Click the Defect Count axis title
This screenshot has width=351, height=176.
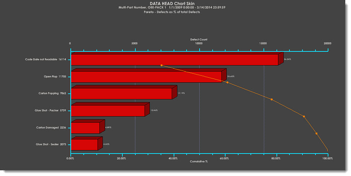(x=198, y=39)
